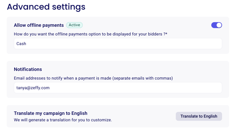Click the required asterisk after bidders question

(x=167, y=34)
